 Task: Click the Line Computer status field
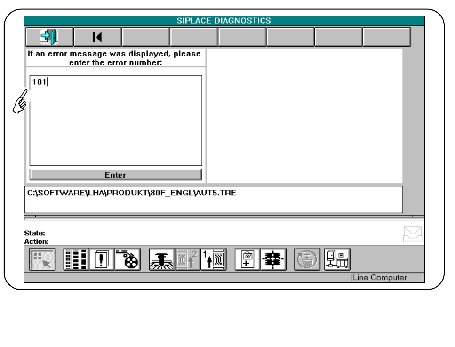pyautogui.click(x=388, y=278)
